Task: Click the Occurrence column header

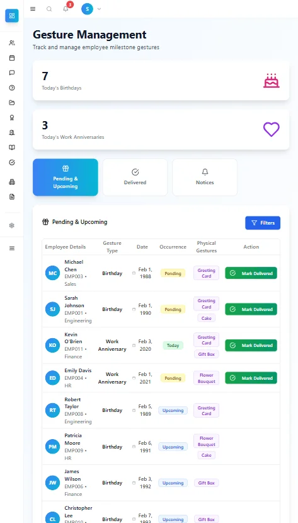Action: click(173, 247)
